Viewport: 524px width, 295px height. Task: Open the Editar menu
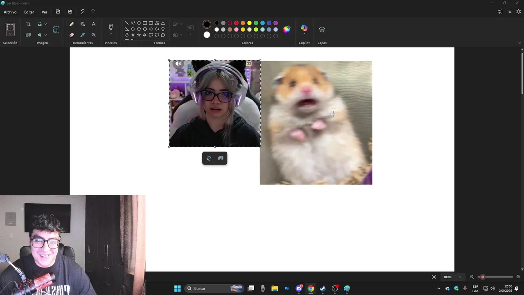(29, 12)
